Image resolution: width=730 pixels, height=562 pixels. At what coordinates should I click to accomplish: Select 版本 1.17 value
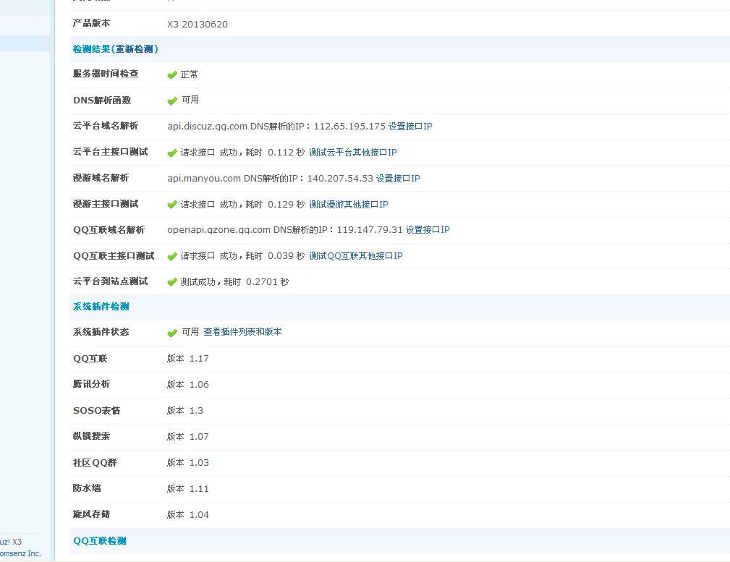187,359
